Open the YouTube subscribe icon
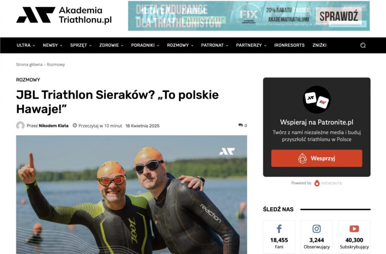This screenshot has width=386, height=254. click(x=354, y=229)
